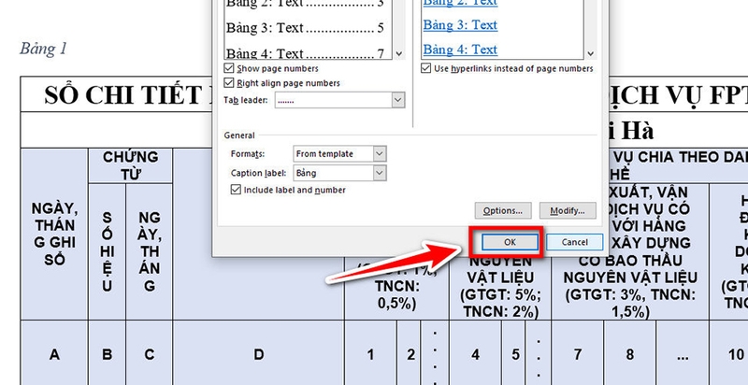Click the SỐ HIỆU header cell
The height and width of the screenshot is (385, 748).
point(108,251)
